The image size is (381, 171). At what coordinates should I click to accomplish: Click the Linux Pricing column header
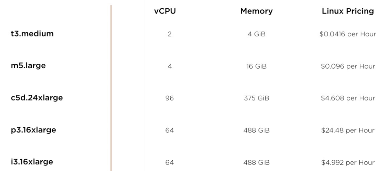(x=348, y=11)
